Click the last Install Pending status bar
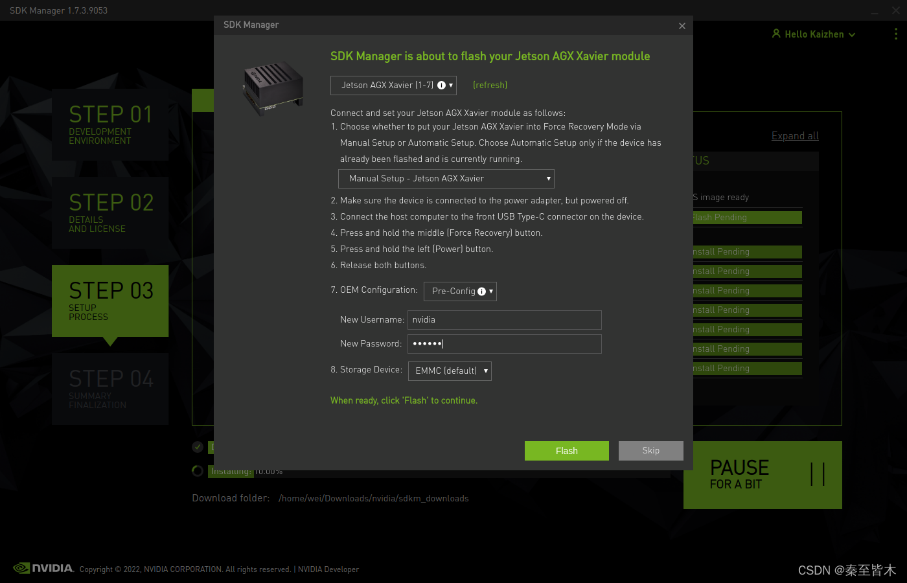The height and width of the screenshot is (583, 907). 747,369
